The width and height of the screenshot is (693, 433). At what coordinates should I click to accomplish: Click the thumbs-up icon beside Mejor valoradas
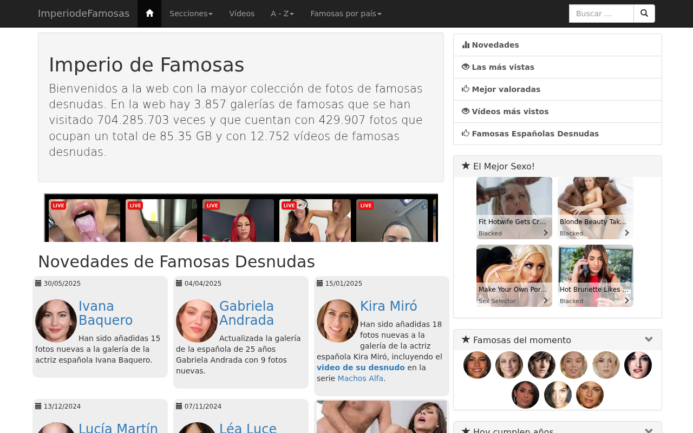click(x=466, y=89)
